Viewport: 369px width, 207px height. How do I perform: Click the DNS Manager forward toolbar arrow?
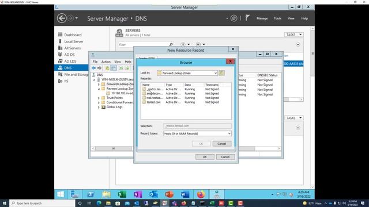100,68
